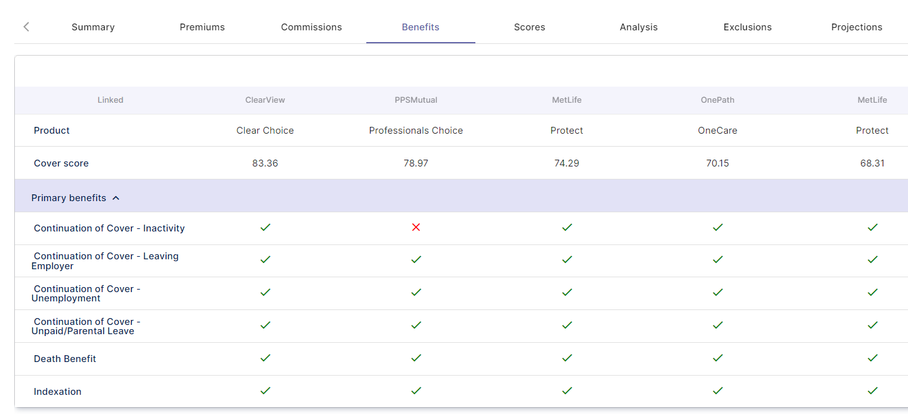Click the Leaving Employer tick under score 68.31

coord(873,259)
